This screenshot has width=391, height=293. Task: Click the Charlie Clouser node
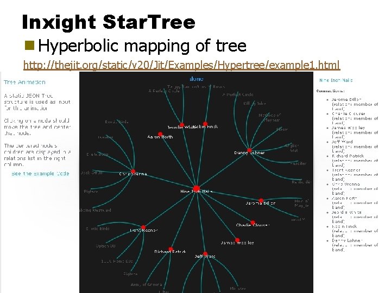pos(253,222)
